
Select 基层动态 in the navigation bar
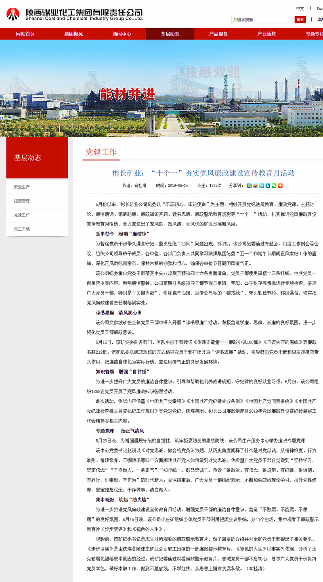pyautogui.click(x=170, y=34)
